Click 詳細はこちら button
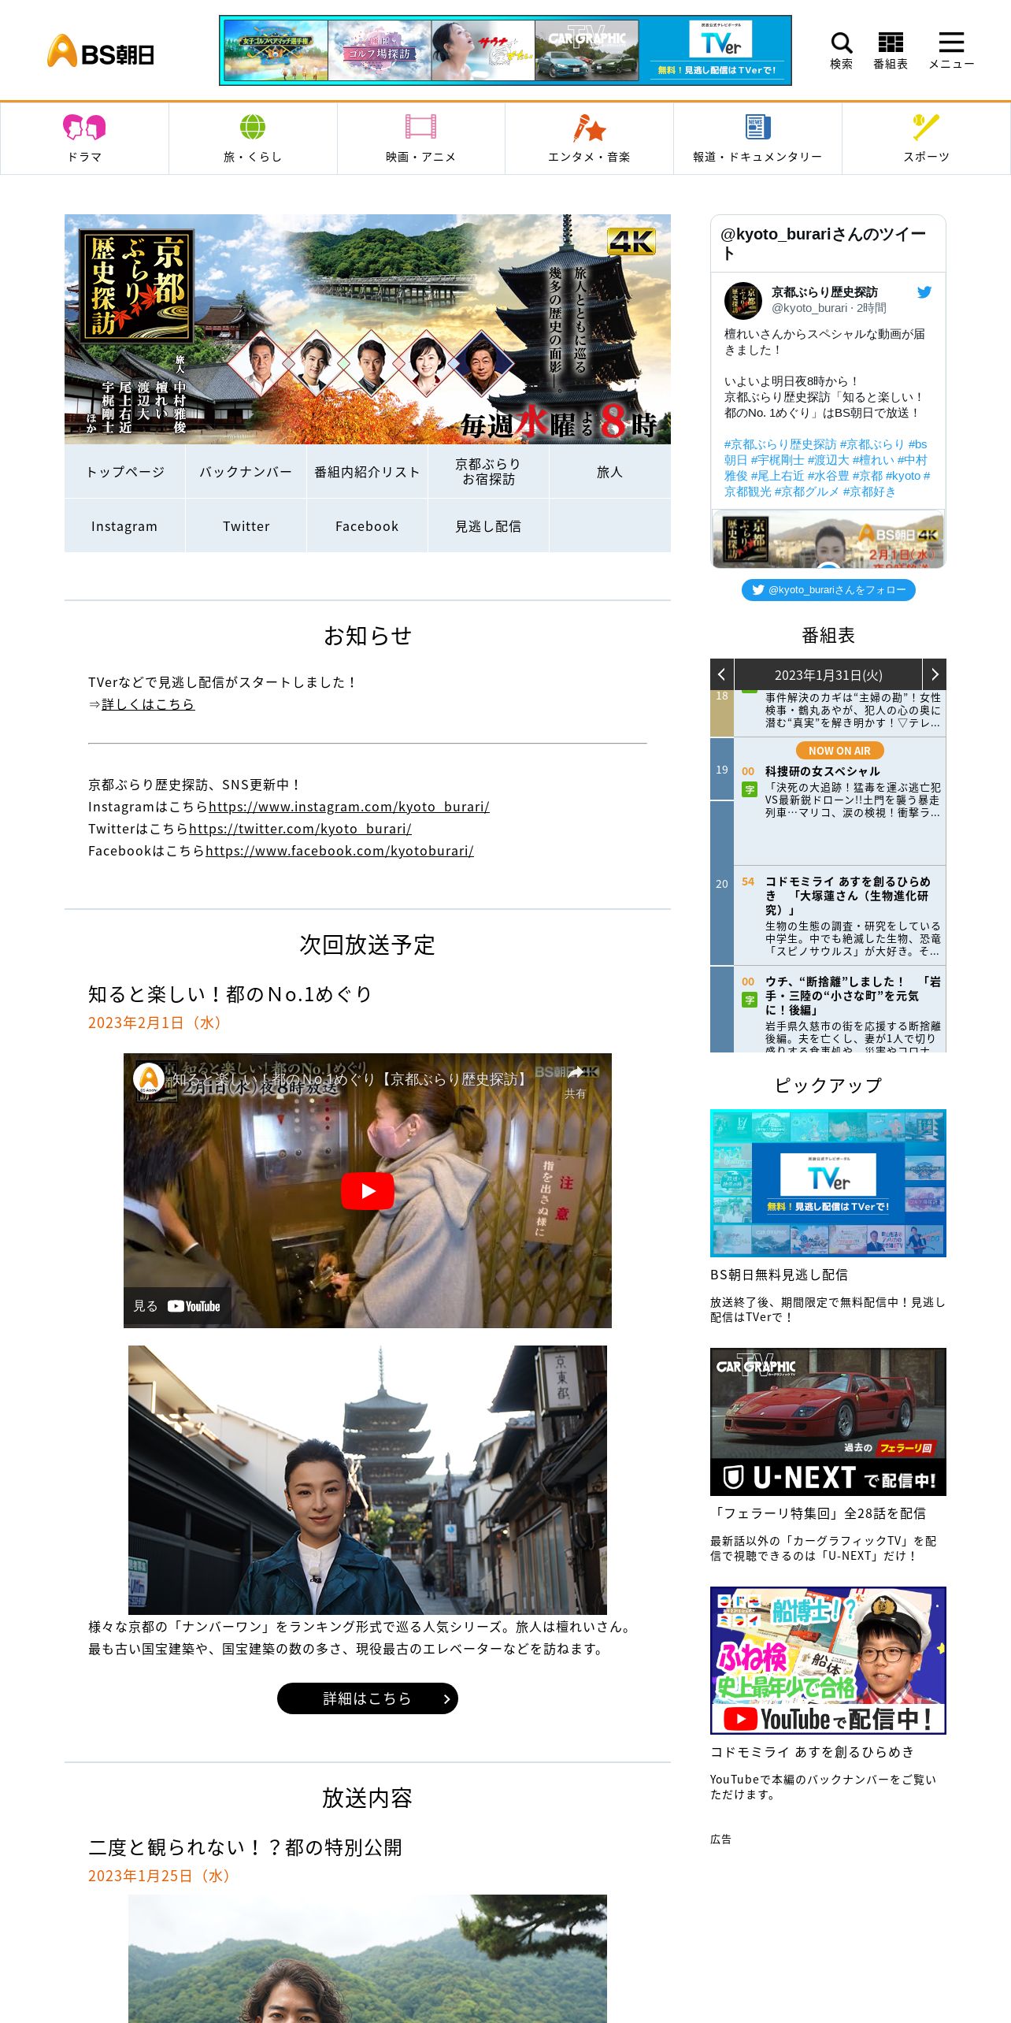This screenshot has height=2023, width=1011. tap(368, 1698)
